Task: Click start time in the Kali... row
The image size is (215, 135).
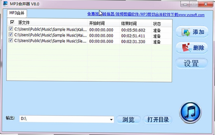Action: coord(101,30)
